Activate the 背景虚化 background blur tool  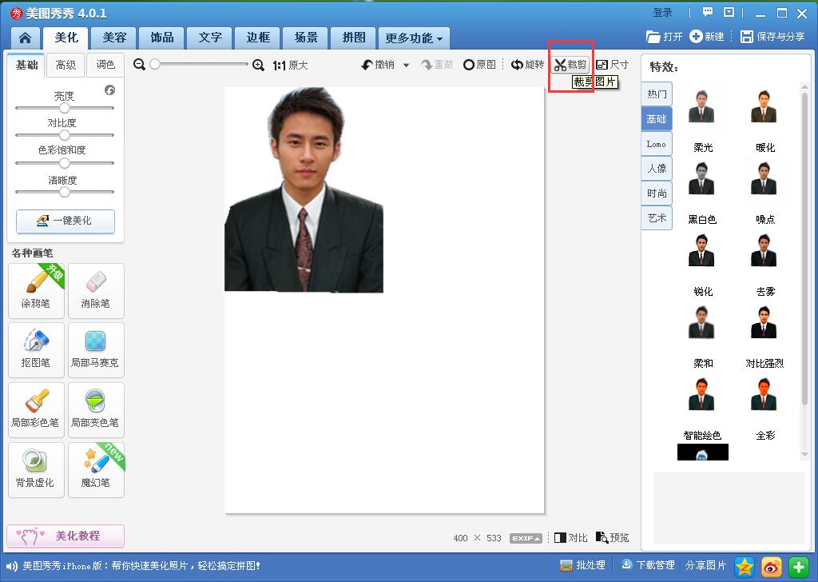35,469
